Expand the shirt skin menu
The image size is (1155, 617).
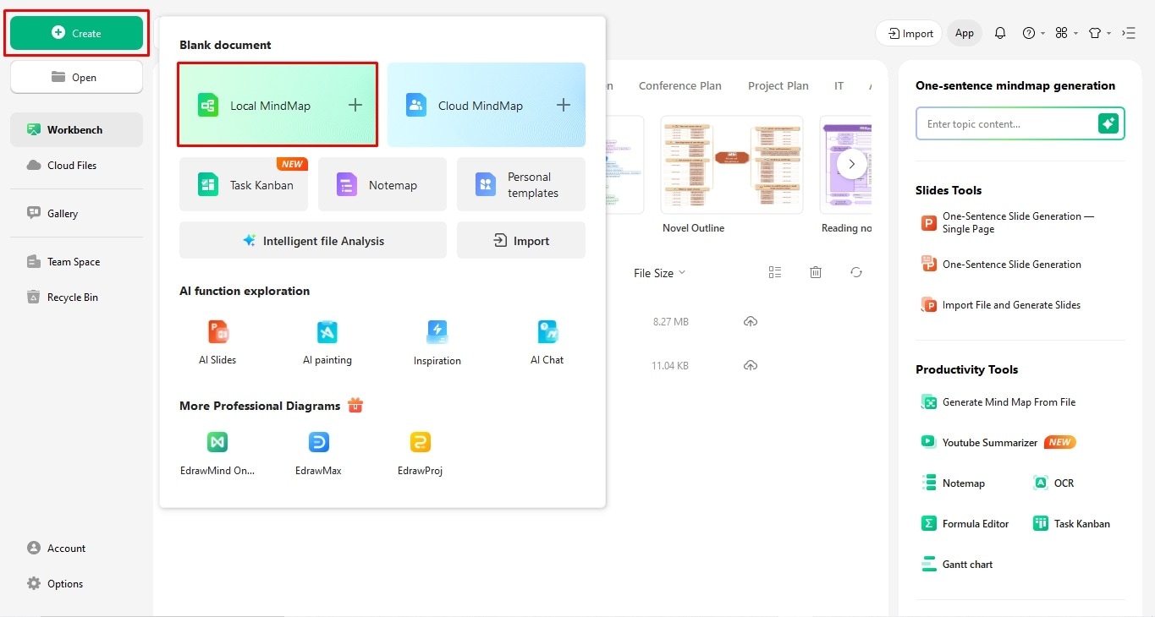(x=1099, y=33)
